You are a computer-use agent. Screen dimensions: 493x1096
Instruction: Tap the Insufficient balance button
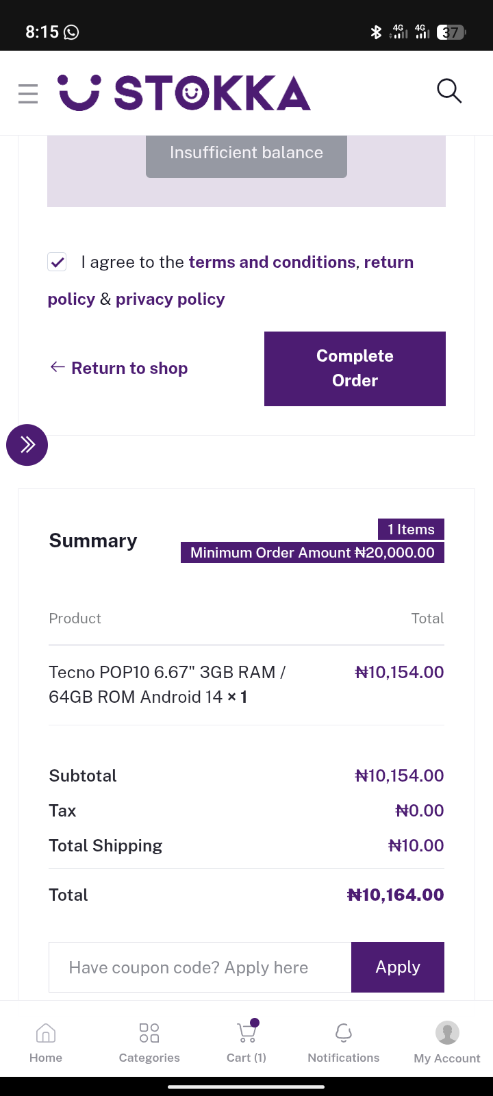click(246, 153)
